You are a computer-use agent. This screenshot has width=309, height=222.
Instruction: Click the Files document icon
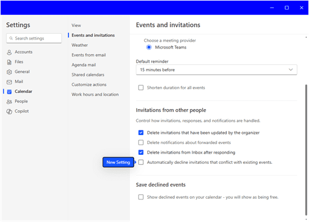coord(9,62)
